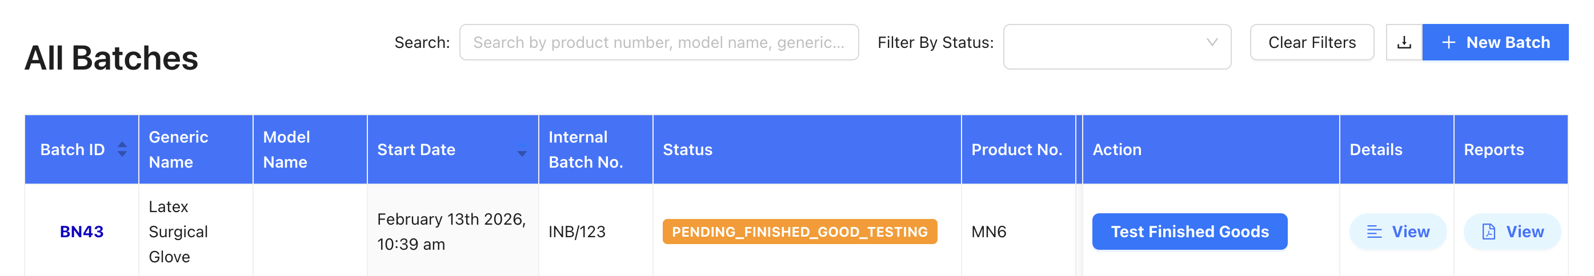1594x276 pixels.
Task: Toggle the Batch ID sort arrows
Action: click(x=122, y=149)
